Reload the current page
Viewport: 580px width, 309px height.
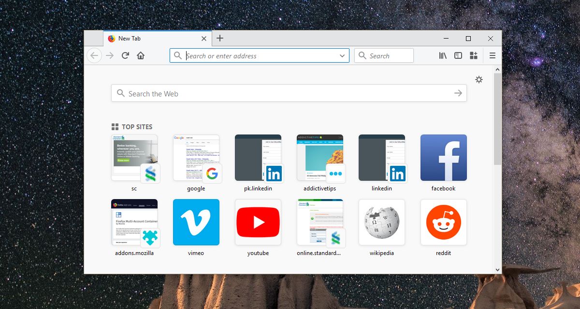[x=125, y=55]
